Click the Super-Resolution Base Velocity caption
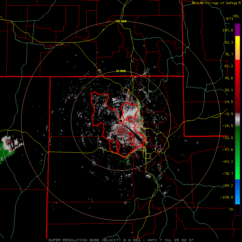This screenshot has width=242, height=242. (x=121, y=240)
